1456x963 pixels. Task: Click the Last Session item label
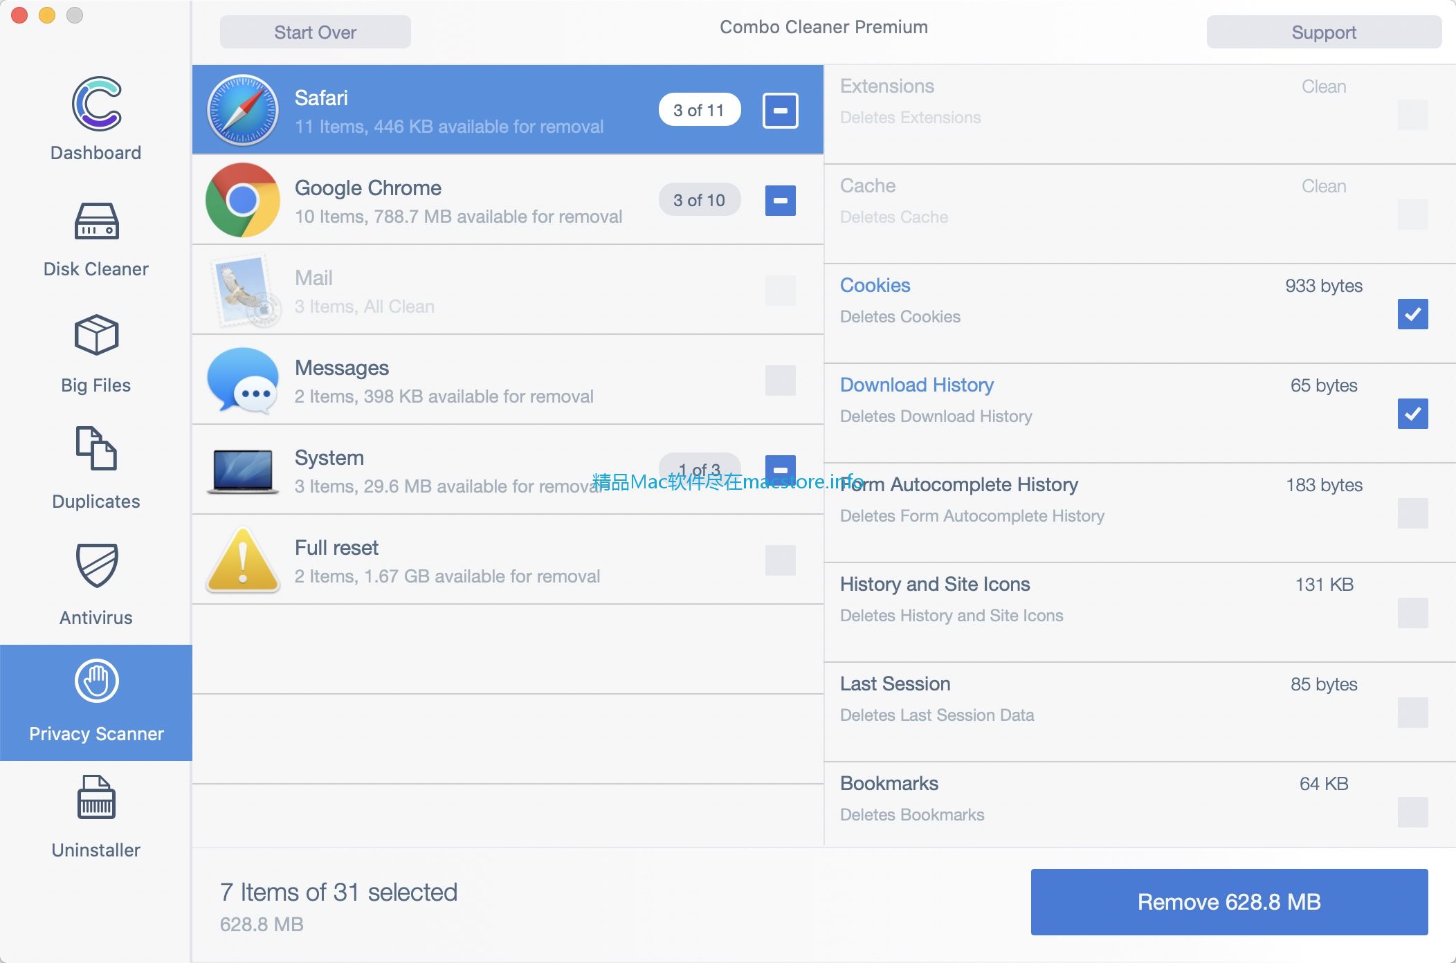pyautogui.click(x=895, y=684)
